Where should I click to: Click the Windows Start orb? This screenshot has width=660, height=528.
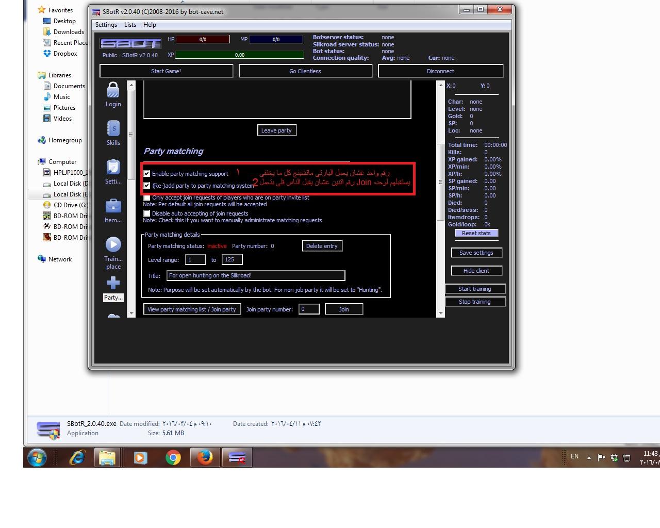[37, 458]
